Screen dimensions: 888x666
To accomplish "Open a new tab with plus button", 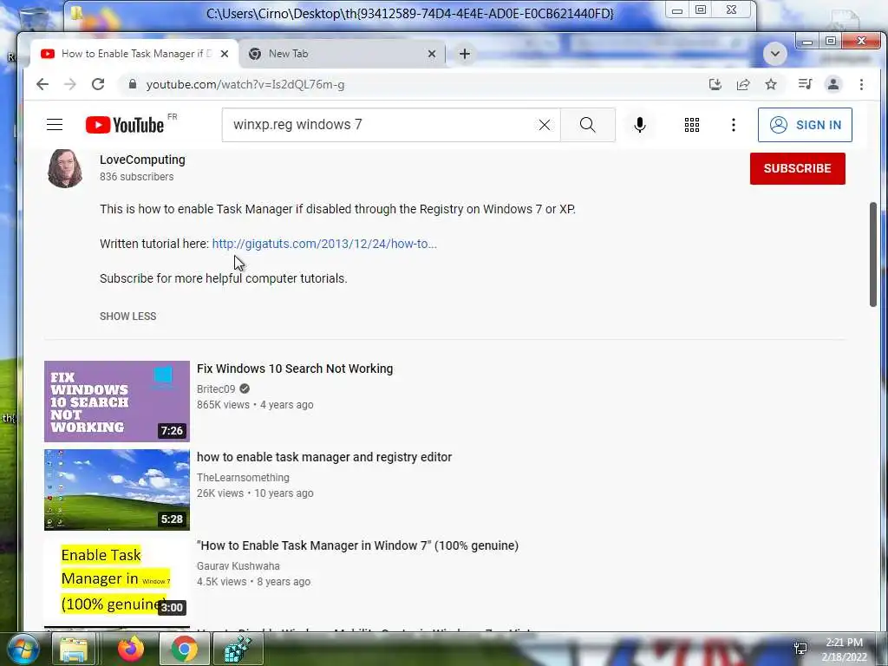I will [465, 54].
